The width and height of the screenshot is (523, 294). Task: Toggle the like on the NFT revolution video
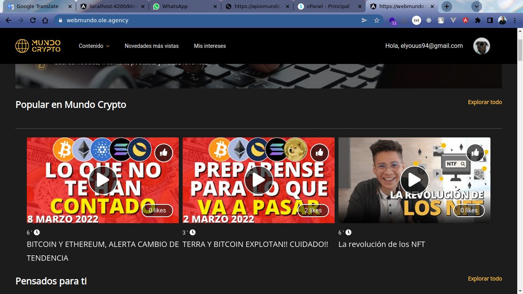(475, 153)
